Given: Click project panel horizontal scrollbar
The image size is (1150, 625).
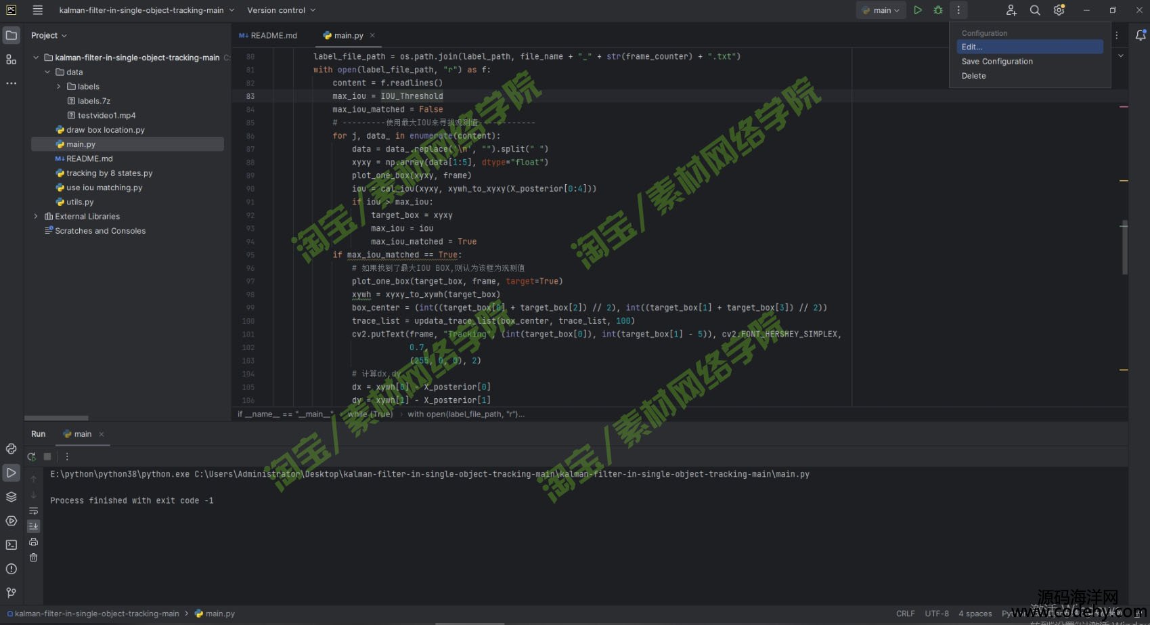Looking at the screenshot, I should pos(56,418).
